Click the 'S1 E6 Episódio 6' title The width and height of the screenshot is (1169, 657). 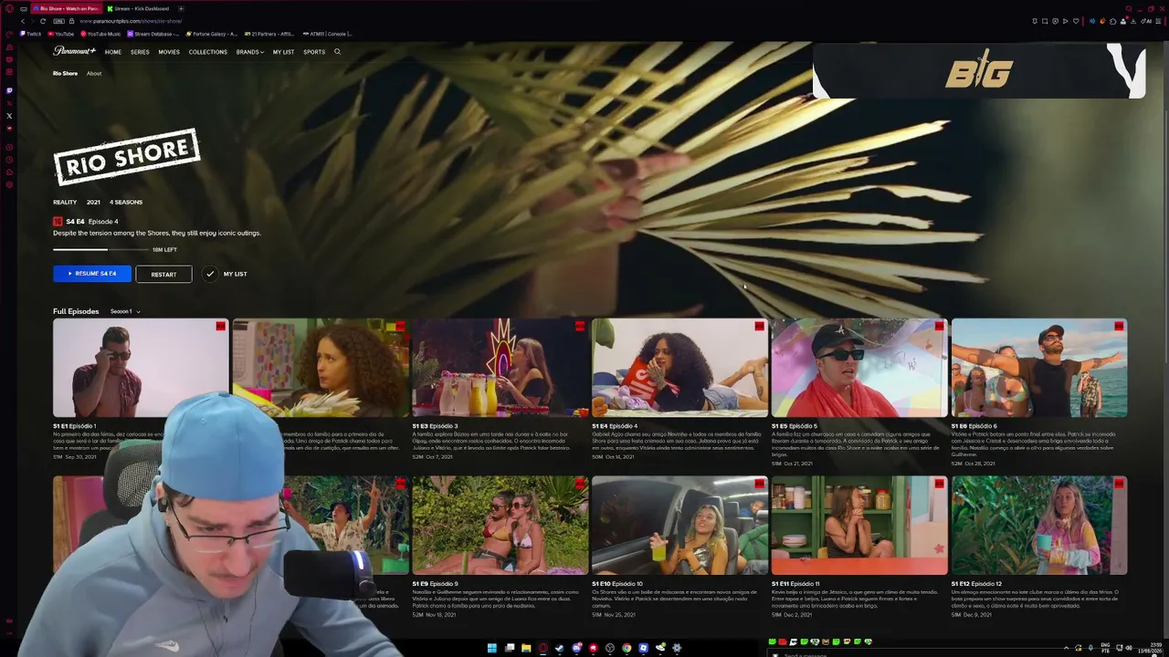click(974, 426)
